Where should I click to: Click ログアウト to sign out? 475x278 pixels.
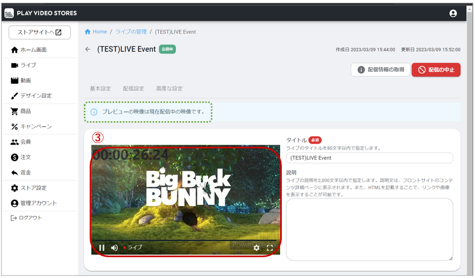[26, 218]
